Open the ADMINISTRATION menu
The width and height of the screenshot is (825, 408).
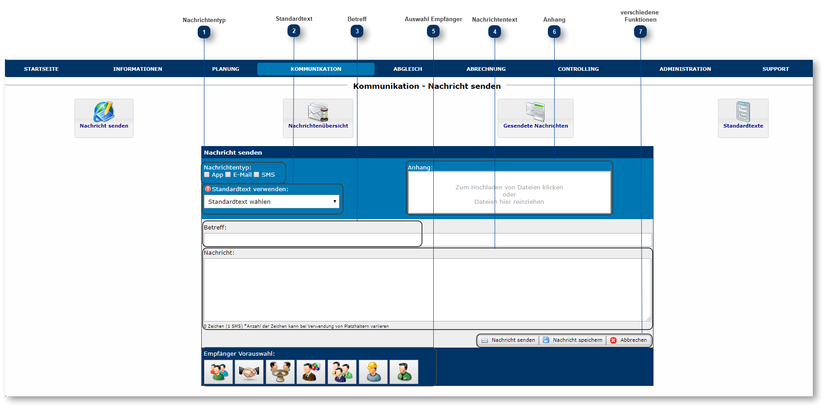click(x=685, y=69)
